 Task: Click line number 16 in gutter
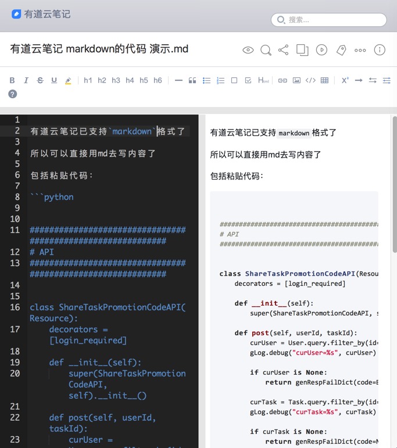tap(15, 307)
